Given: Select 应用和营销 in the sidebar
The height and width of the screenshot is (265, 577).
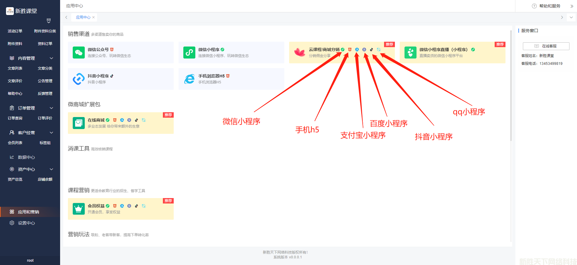Looking at the screenshot, I should [29, 212].
